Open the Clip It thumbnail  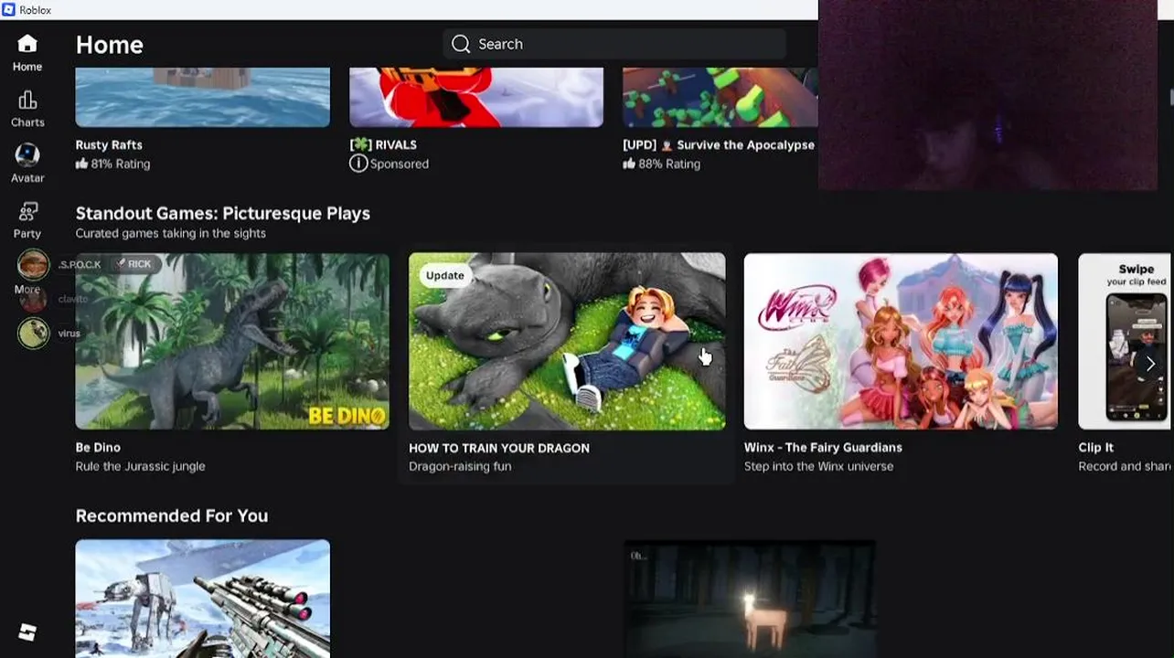click(1126, 341)
